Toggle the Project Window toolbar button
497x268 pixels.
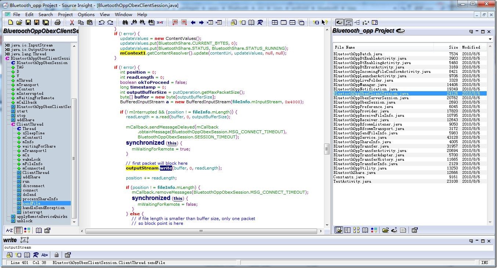point(340,23)
